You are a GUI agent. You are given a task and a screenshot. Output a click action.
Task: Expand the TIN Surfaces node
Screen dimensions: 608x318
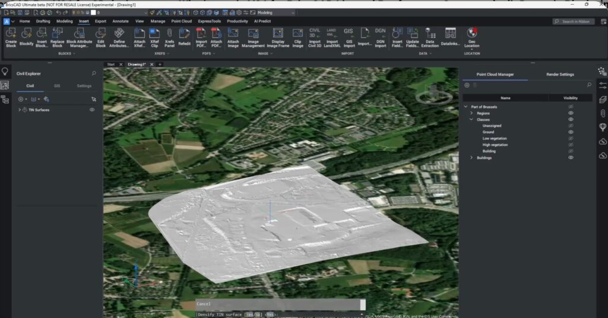coord(20,110)
